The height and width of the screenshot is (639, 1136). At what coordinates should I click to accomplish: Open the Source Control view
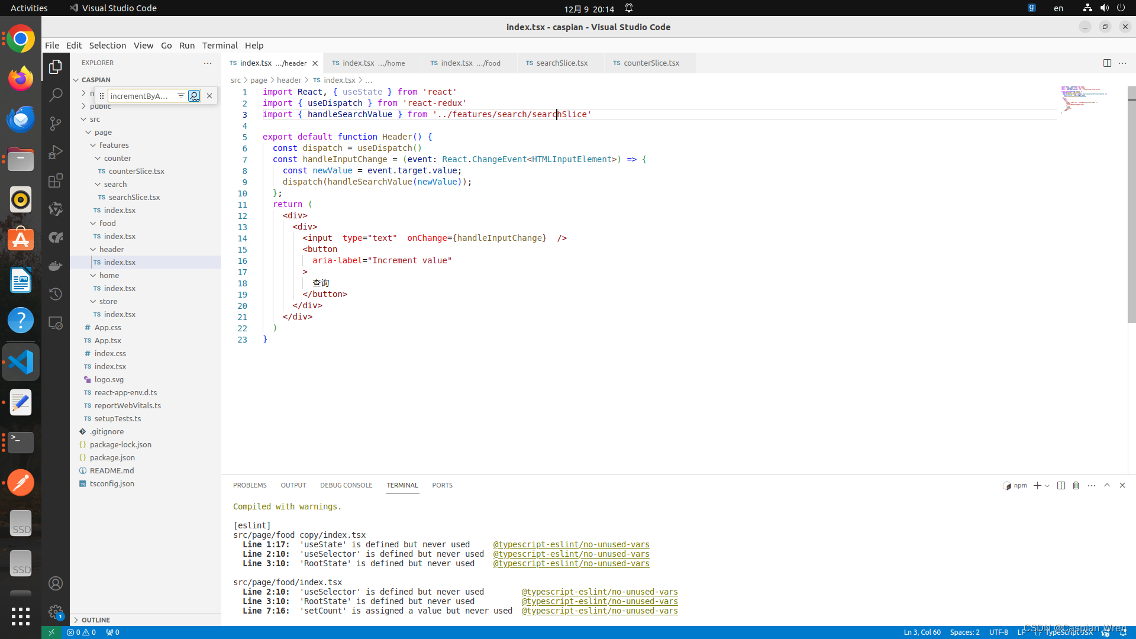tap(56, 123)
